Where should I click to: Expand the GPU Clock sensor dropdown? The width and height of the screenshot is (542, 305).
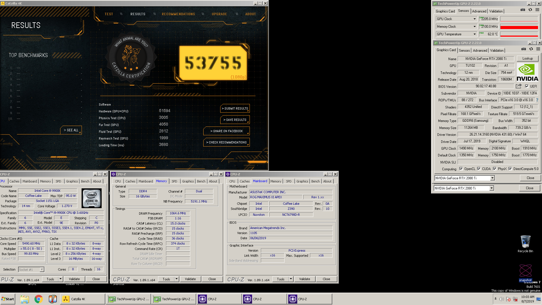point(475,19)
